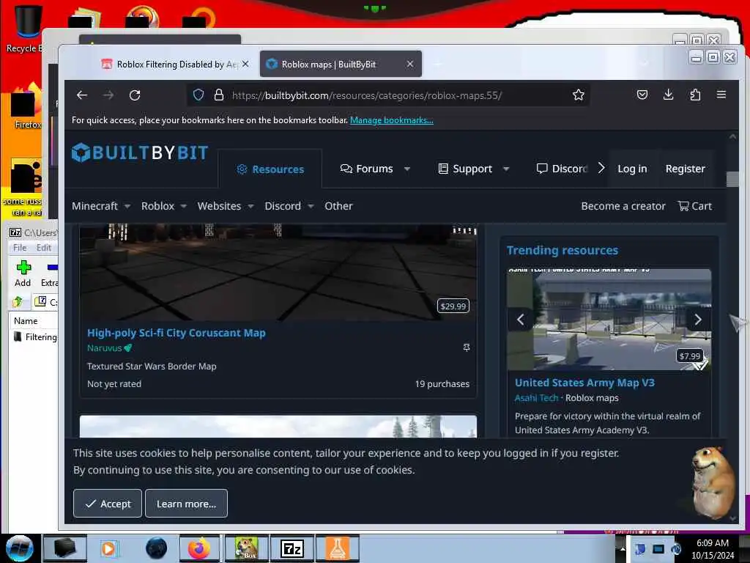Open the File menu in 7-Zip
Image resolution: width=750 pixels, height=563 pixels.
pos(20,248)
